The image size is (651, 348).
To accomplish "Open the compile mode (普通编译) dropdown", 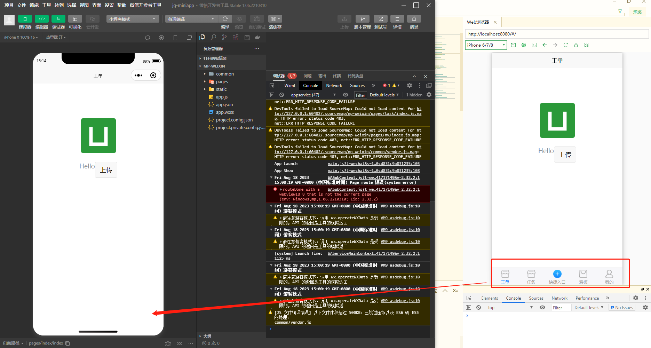I will 191,19.
